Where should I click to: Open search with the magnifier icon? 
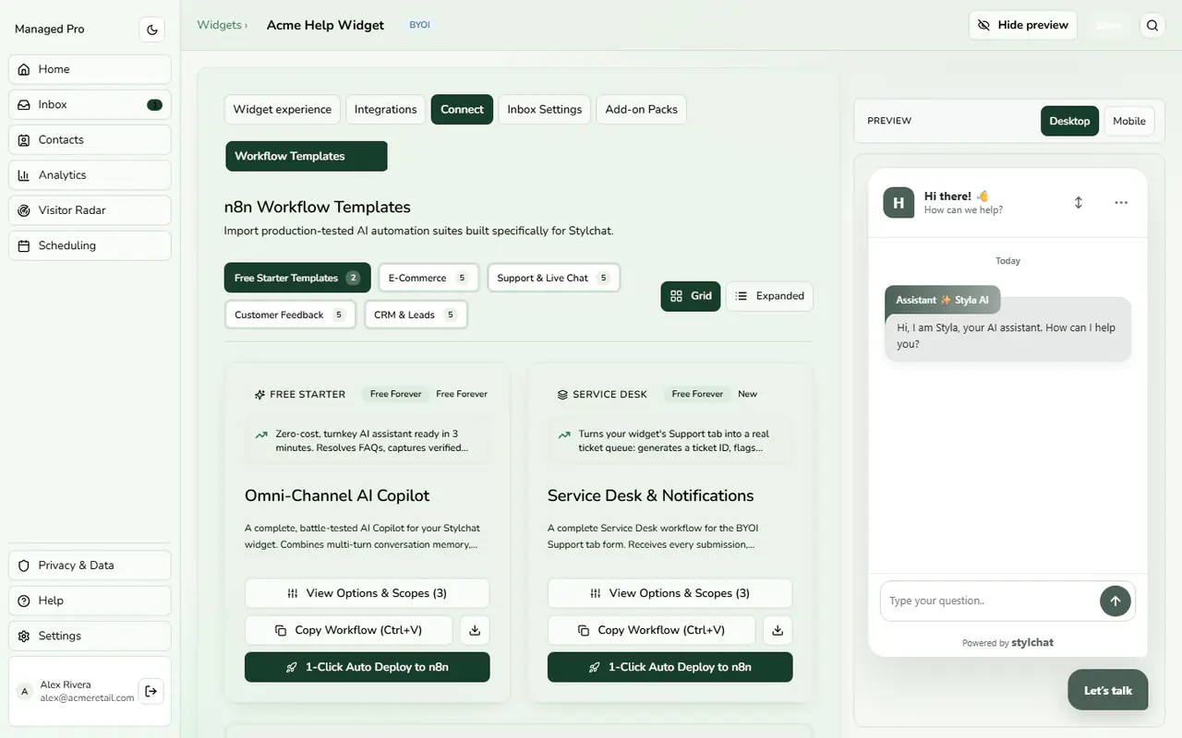pyautogui.click(x=1152, y=26)
